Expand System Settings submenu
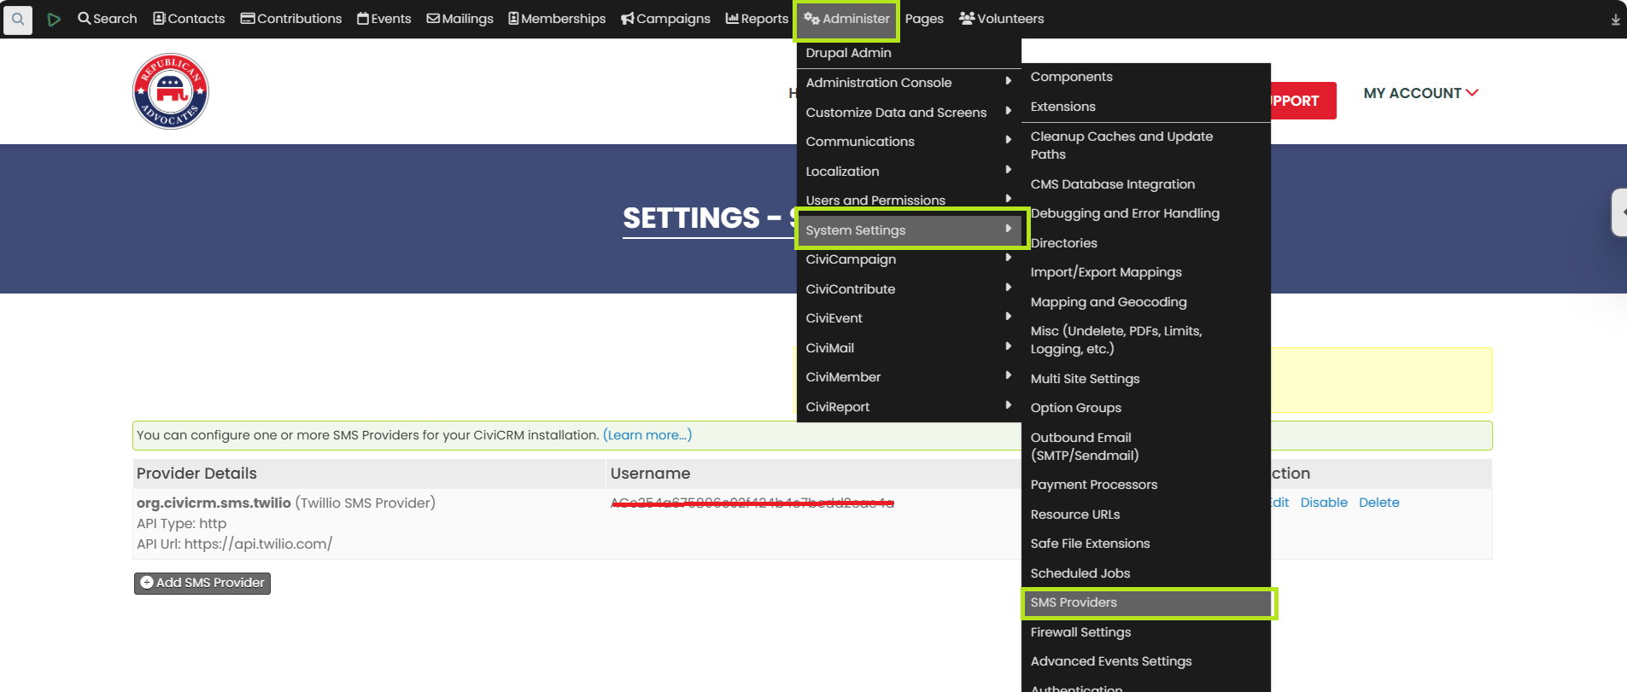The image size is (1627, 692). (x=909, y=230)
